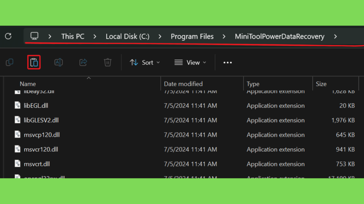
Task: Click the Delete trash icon
Action: click(x=107, y=62)
